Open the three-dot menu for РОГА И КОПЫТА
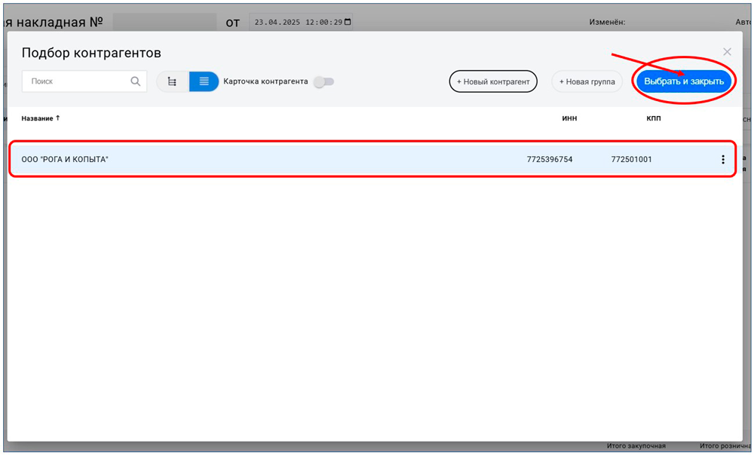This screenshot has width=754, height=456. (x=722, y=159)
